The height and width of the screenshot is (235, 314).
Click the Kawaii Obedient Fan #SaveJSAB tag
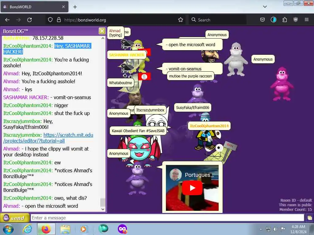click(x=138, y=131)
